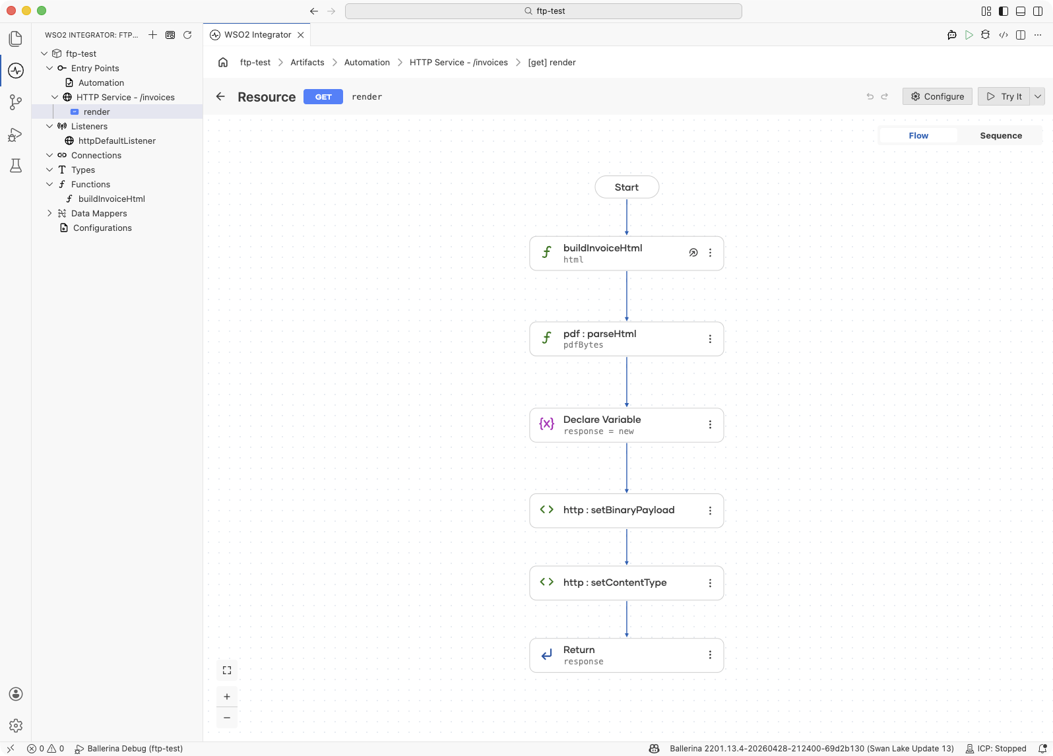Image resolution: width=1053 pixels, height=756 pixels.
Task: Collapse Connections section
Action: (49, 155)
